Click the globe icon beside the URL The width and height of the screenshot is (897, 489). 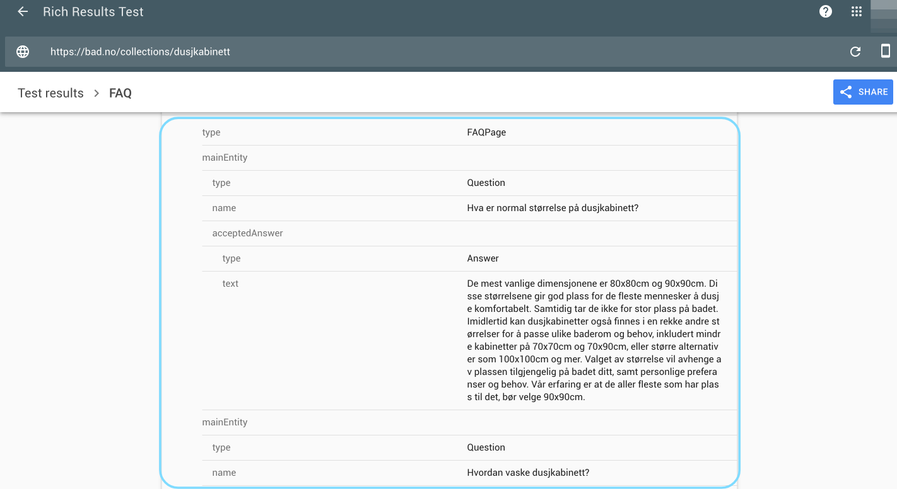point(23,51)
